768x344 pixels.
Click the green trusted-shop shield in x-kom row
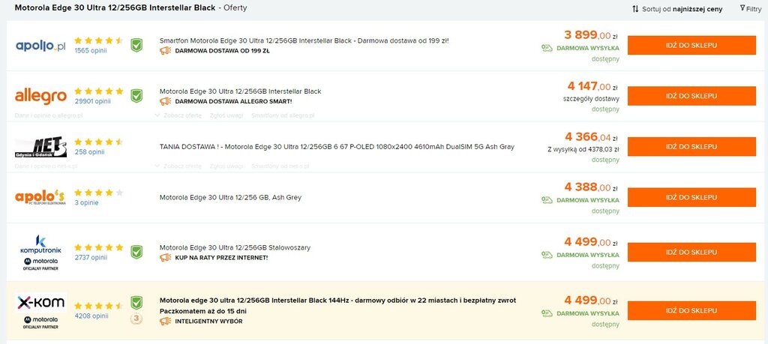(136, 303)
